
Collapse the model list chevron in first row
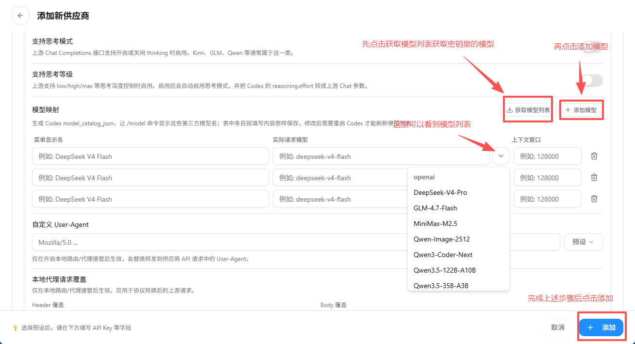tap(501, 156)
